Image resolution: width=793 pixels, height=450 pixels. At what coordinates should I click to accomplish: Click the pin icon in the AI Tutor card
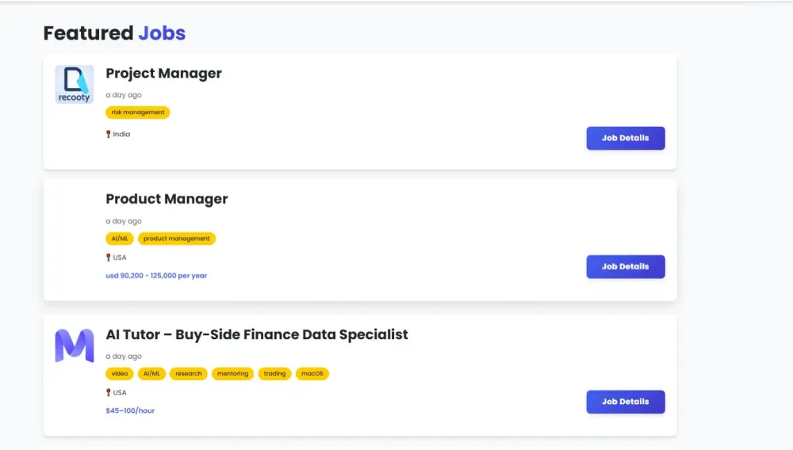click(109, 393)
